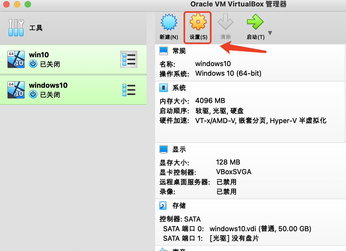The height and width of the screenshot is (251, 346).
Task: Open windows10's details list menu button
Action: pyautogui.click(x=129, y=90)
